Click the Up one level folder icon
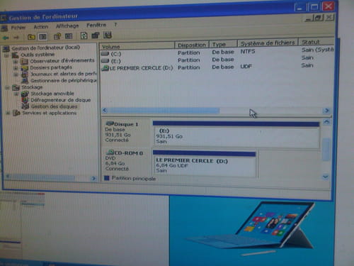The height and width of the screenshot is (266, 354). point(31,37)
